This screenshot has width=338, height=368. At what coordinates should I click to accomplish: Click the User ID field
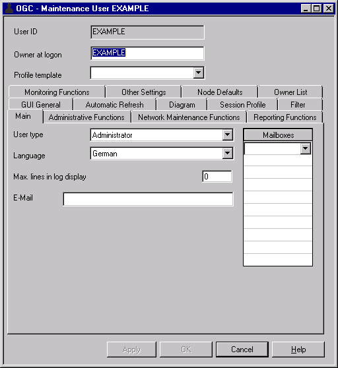[147, 32]
